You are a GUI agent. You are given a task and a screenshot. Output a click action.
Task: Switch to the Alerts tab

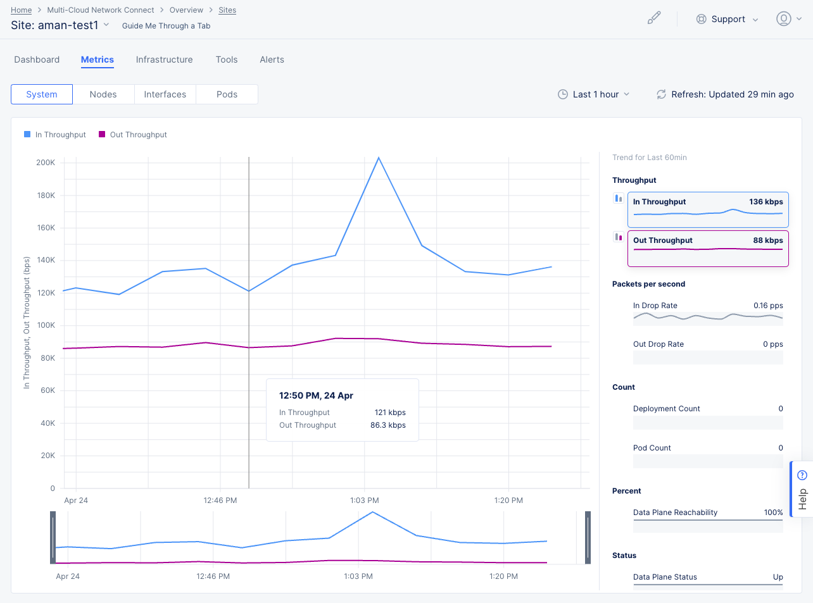(x=272, y=59)
